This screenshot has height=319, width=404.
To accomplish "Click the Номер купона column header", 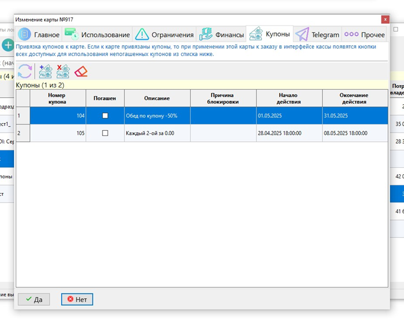I will coord(57,98).
